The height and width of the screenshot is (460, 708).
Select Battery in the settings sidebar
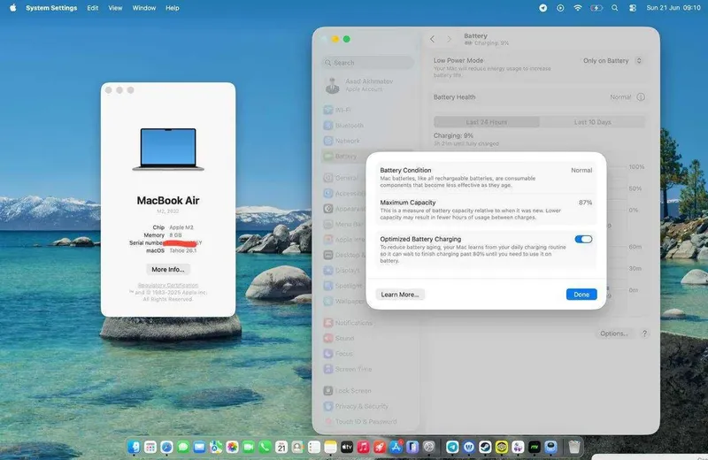(345, 157)
